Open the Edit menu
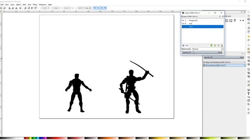 pyautogui.click(x=2, y=5)
